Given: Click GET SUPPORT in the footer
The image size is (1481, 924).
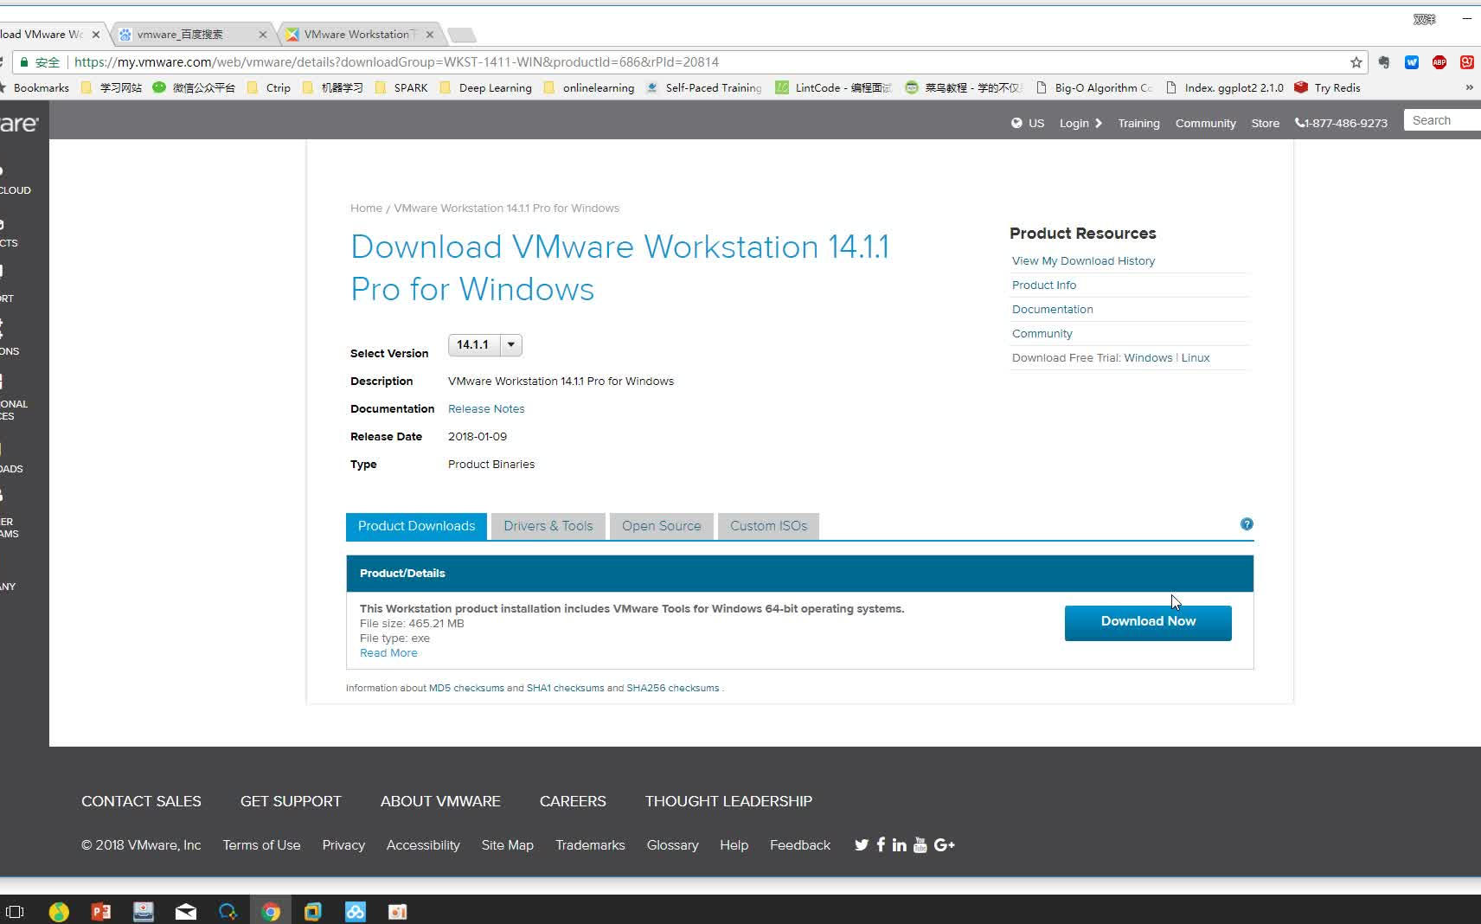Looking at the screenshot, I should pos(291,802).
